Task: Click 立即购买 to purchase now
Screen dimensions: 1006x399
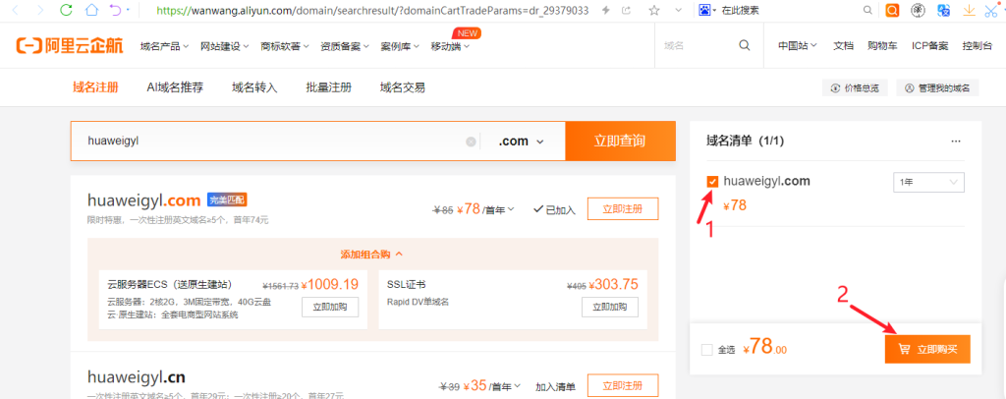Action: click(x=927, y=349)
